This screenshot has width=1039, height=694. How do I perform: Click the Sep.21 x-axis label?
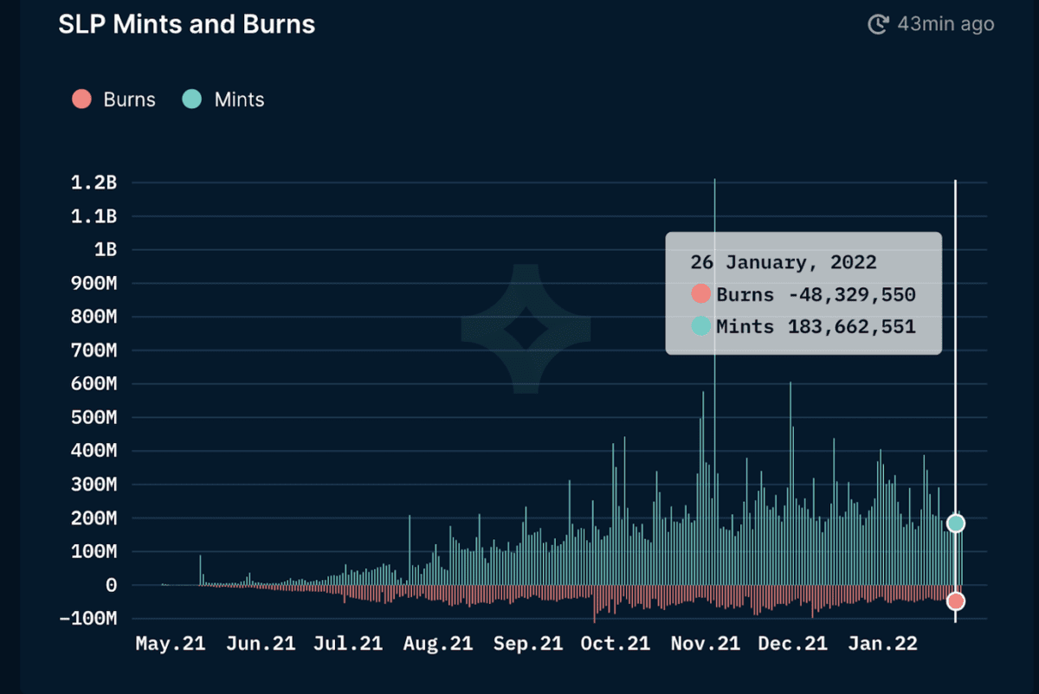(528, 644)
